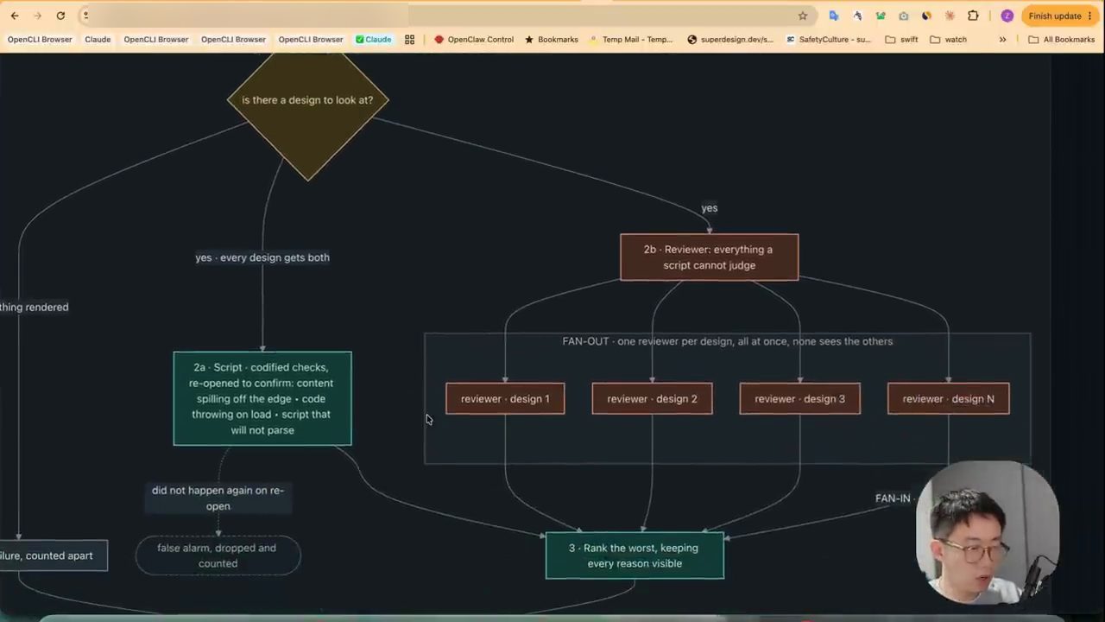Viewport: 1105px width, 622px height.
Task: Click the "2a · Script" codified checks node
Action: point(262,398)
